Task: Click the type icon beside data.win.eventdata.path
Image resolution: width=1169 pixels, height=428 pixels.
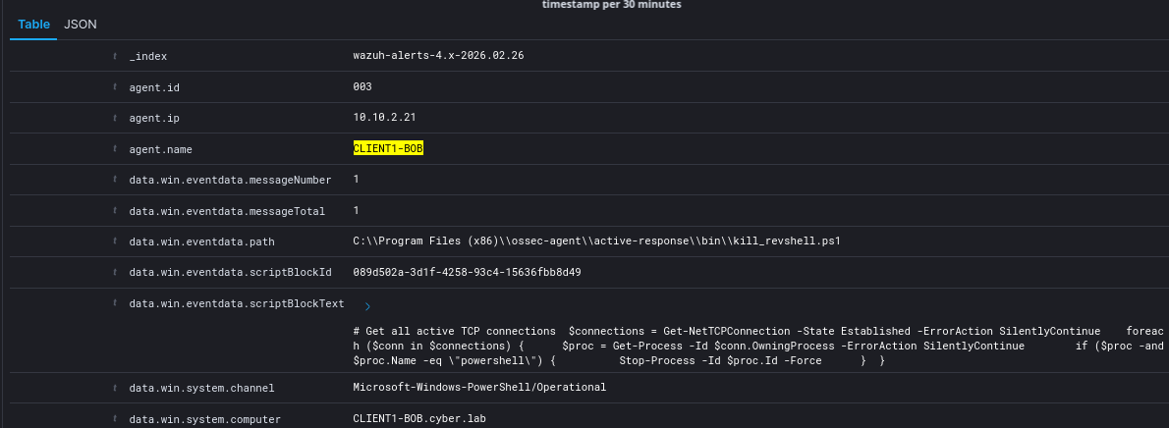Action: pyautogui.click(x=116, y=241)
